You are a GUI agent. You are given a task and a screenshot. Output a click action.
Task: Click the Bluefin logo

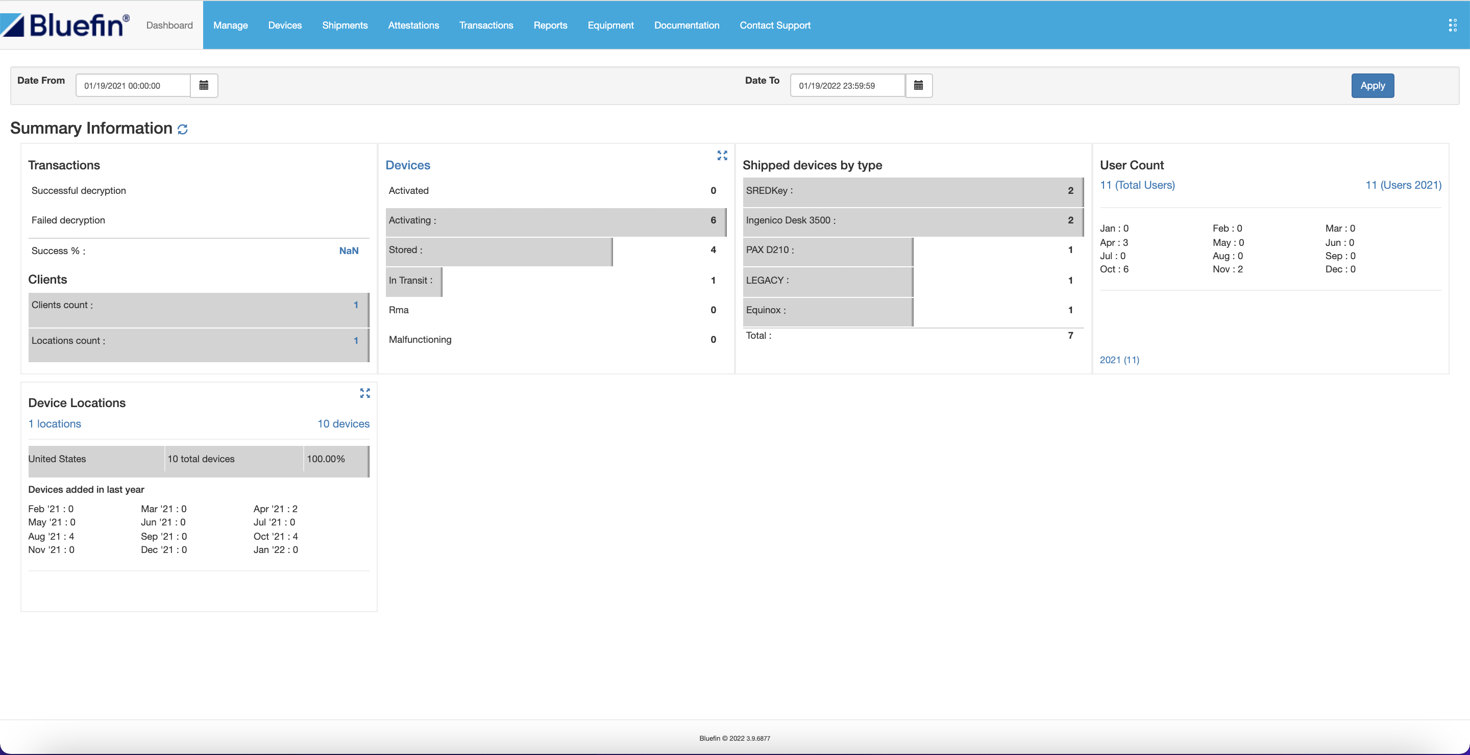(x=66, y=25)
